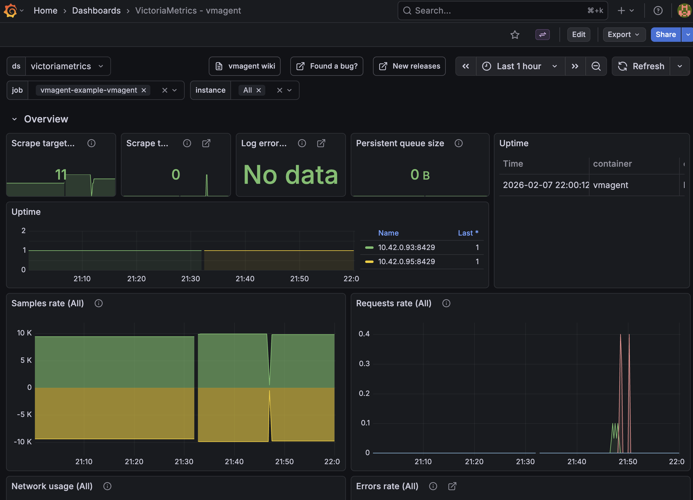Open the vmagent wiki link
Viewport: 693px width, 500px height.
tap(245, 66)
